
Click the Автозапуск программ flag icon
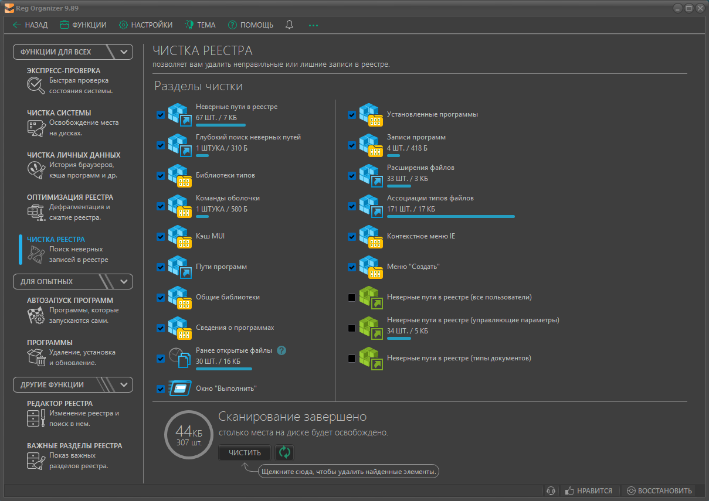[x=36, y=315]
